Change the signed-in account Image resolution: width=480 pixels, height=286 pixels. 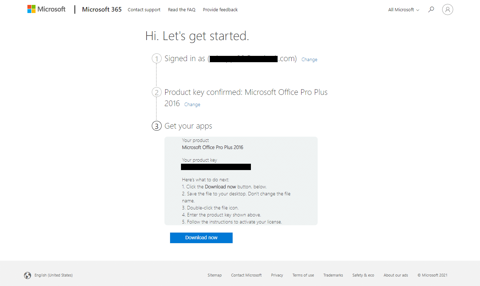click(310, 60)
